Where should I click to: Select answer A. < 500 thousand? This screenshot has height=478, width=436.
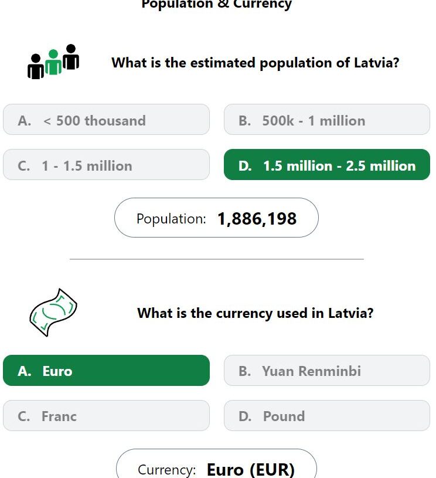point(106,120)
